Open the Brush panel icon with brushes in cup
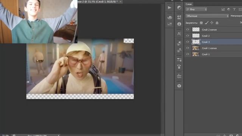 point(179,66)
